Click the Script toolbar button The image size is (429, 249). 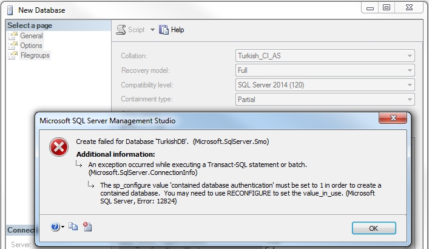point(130,30)
